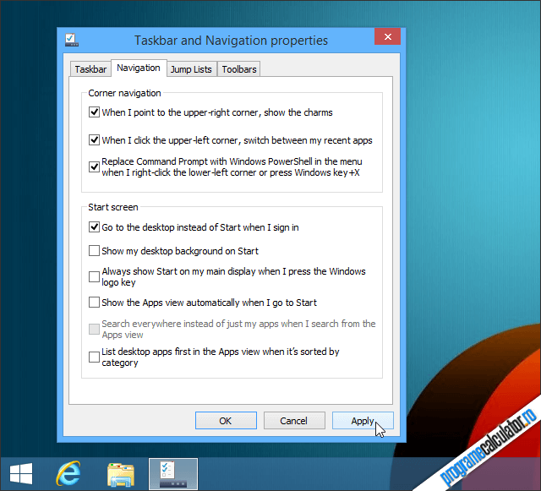
Task: Select the Navigation tab
Action: pos(139,68)
